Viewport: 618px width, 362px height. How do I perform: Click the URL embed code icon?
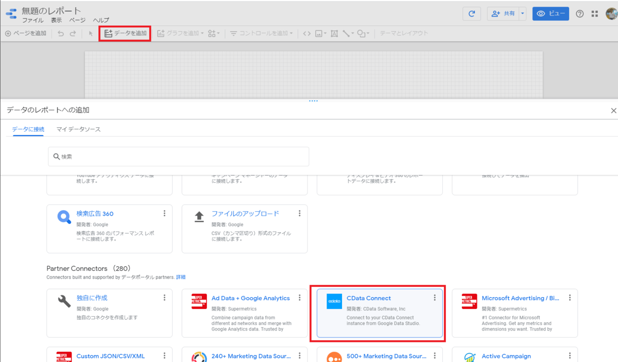(x=307, y=33)
